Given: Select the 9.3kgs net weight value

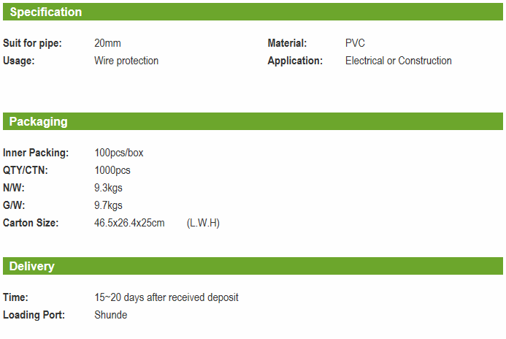Looking at the screenshot, I should (x=109, y=188).
